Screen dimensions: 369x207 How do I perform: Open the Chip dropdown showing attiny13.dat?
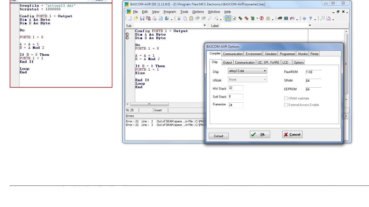(x=247, y=71)
